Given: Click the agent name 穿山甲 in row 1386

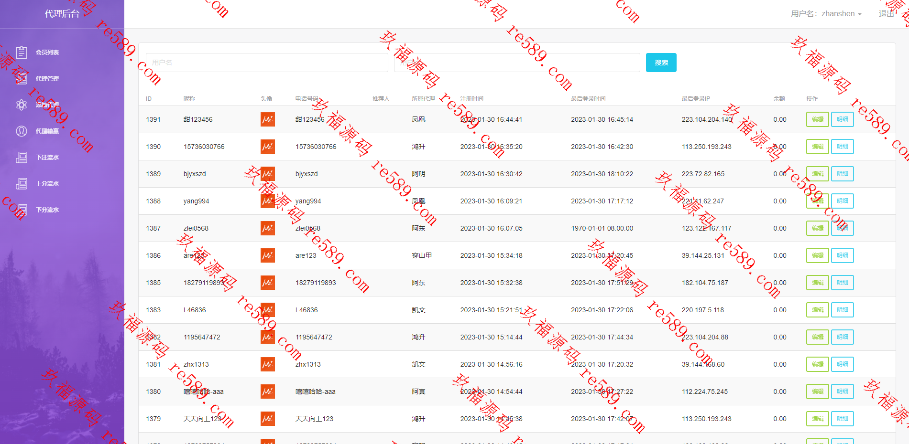Looking at the screenshot, I should (422, 255).
